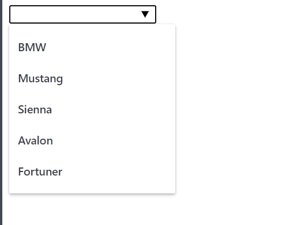
Task: Collapse the car dropdown using its triangle
Action: point(145,14)
